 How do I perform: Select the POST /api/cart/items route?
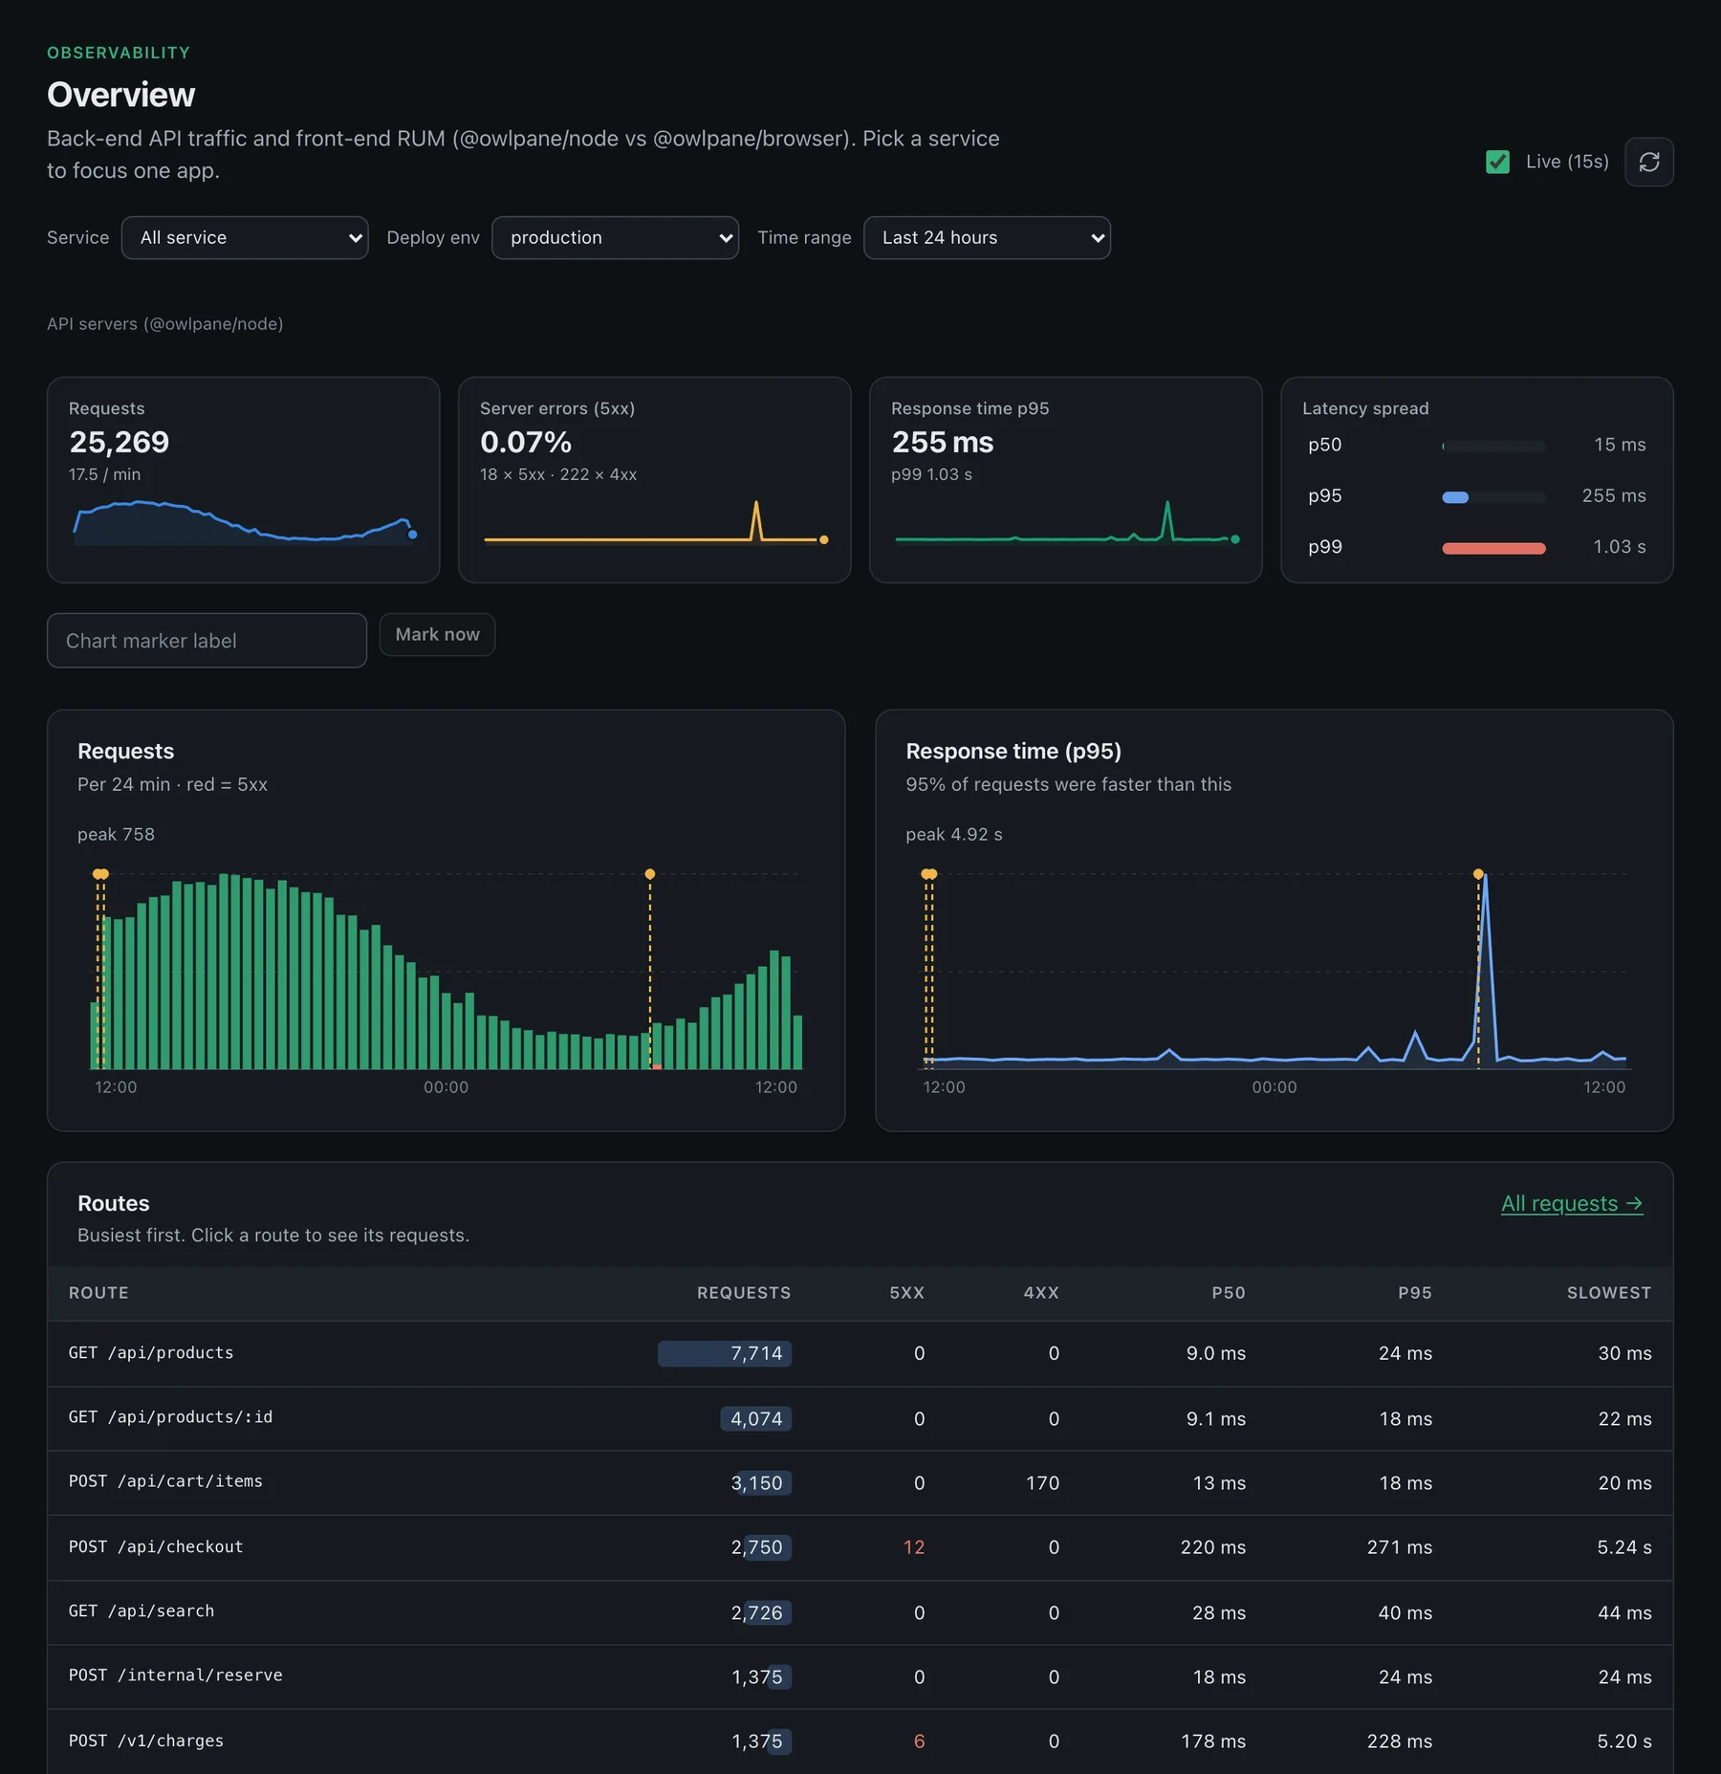[x=860, y=1482]
